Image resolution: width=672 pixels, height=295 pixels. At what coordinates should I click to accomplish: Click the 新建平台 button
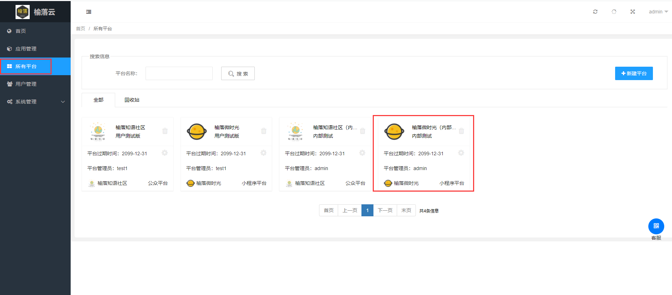(x=634, y=73)
